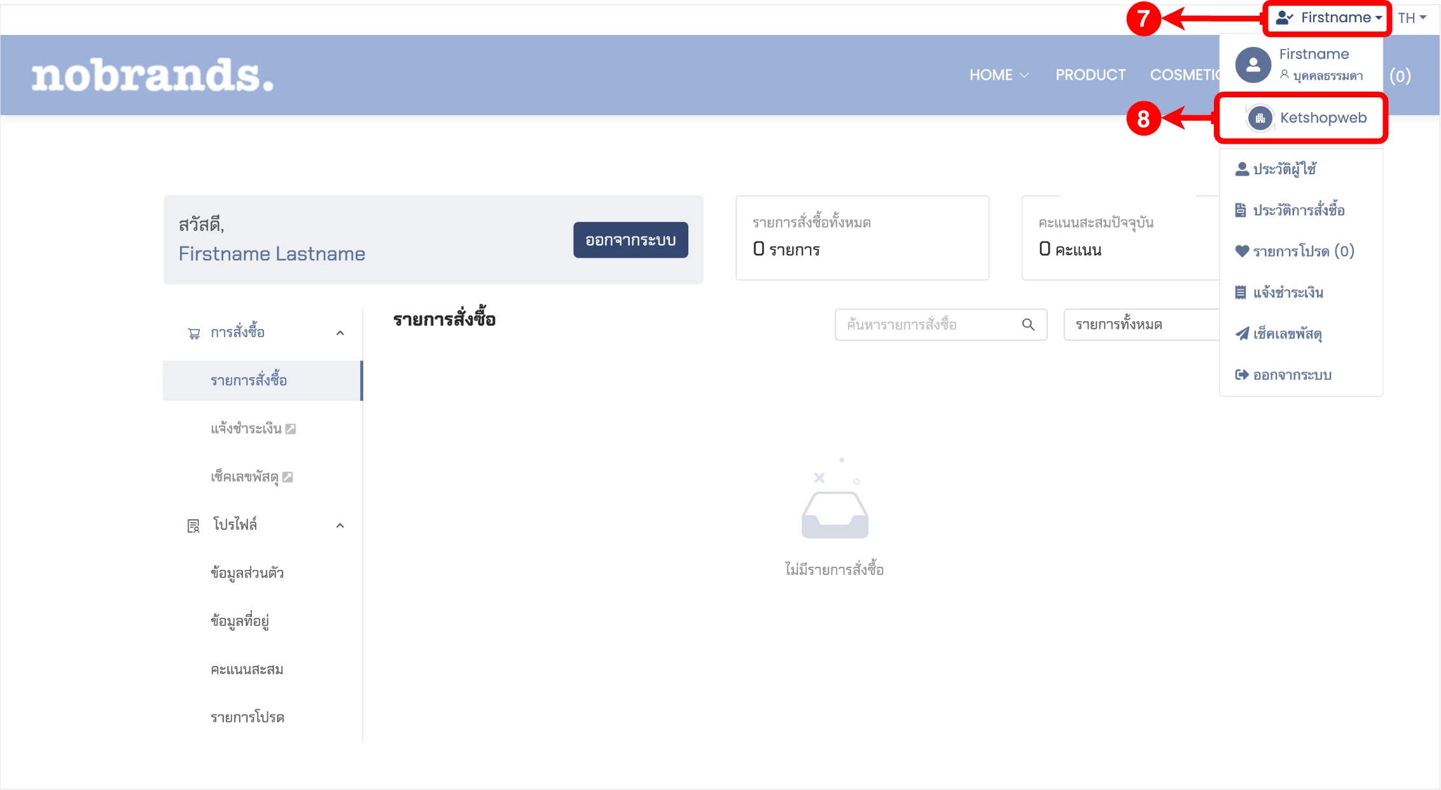
Task: Open the TH language dropdown
Action: click(x=1412, y=18)
